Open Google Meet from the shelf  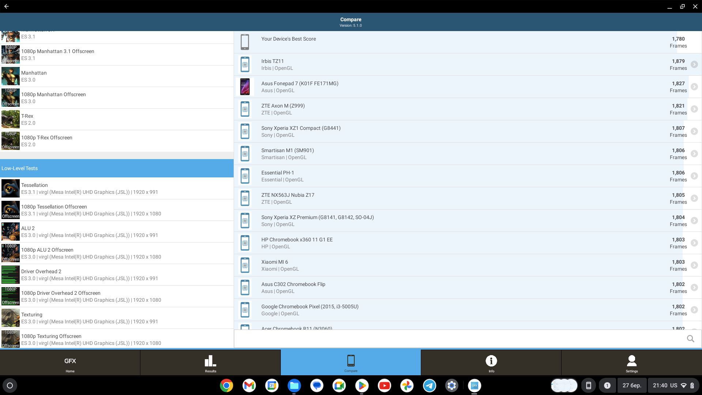[339, 385]
